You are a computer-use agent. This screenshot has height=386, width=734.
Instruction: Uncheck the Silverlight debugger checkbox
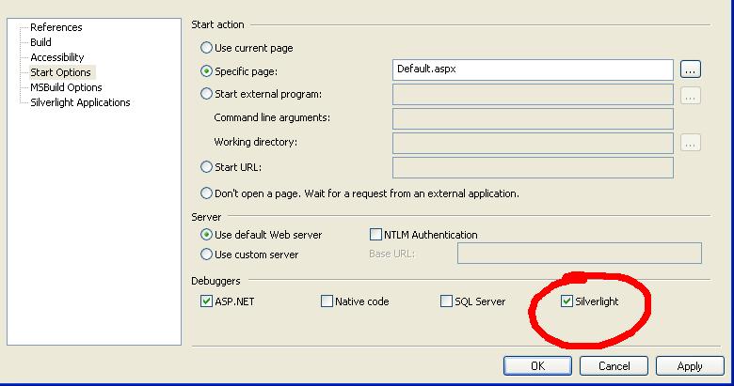pyautogui.click(x=566, y=301)
